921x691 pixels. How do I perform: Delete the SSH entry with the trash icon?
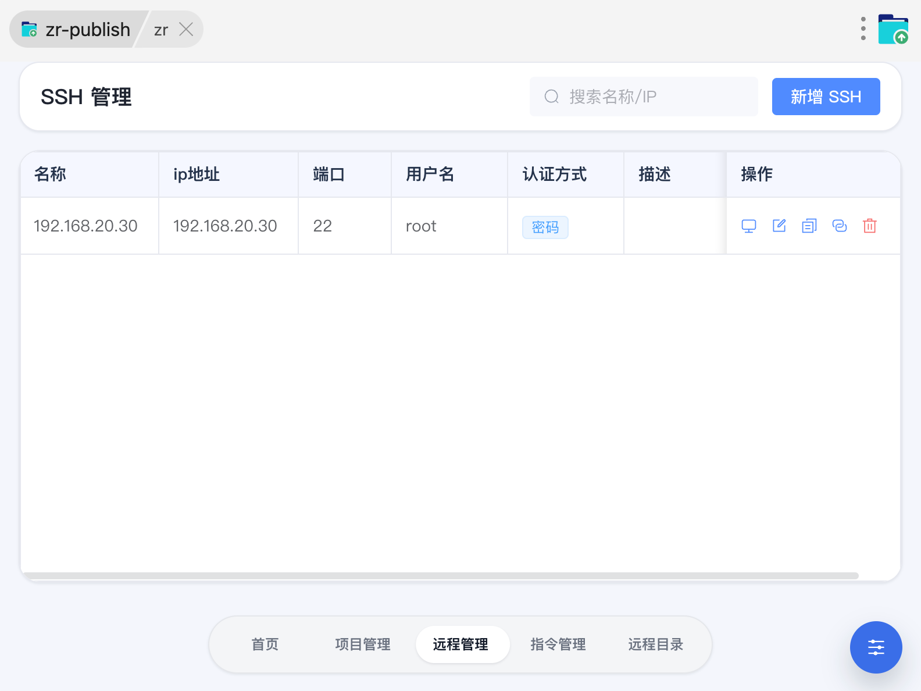tap(870, 226)
